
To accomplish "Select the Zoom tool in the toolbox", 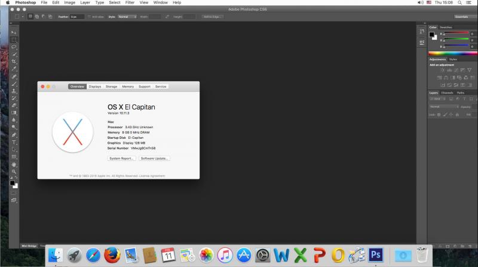I will point(14,172).
